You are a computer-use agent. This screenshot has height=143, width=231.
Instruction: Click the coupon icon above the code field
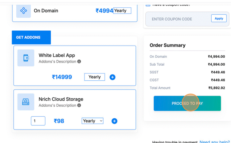(x=148, y=5)
